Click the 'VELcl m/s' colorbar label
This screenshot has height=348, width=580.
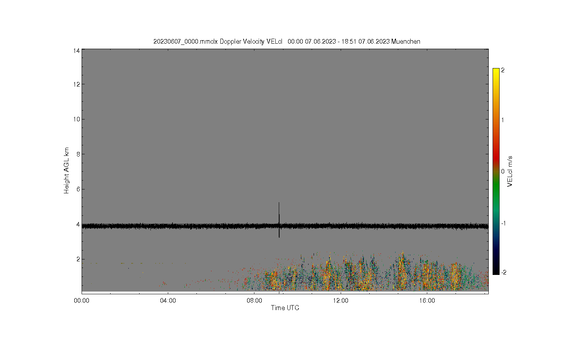tap(510, 171)
